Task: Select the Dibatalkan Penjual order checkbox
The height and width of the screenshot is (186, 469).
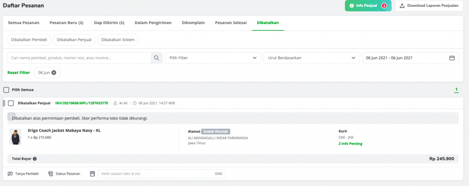Action: (x=11, y=103)
